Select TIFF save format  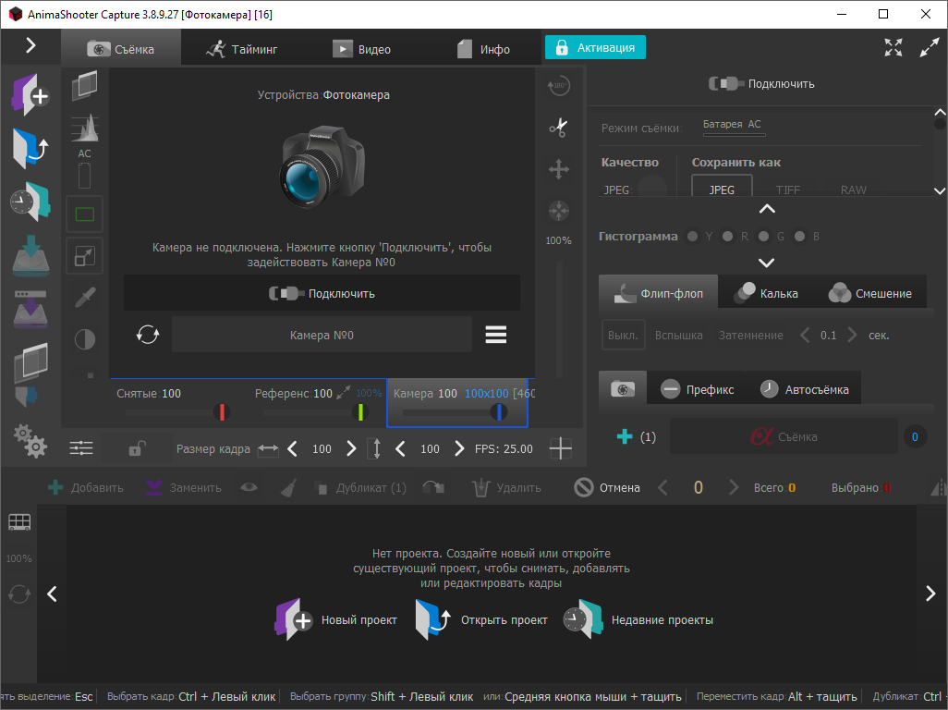click(x=788, y=190)
